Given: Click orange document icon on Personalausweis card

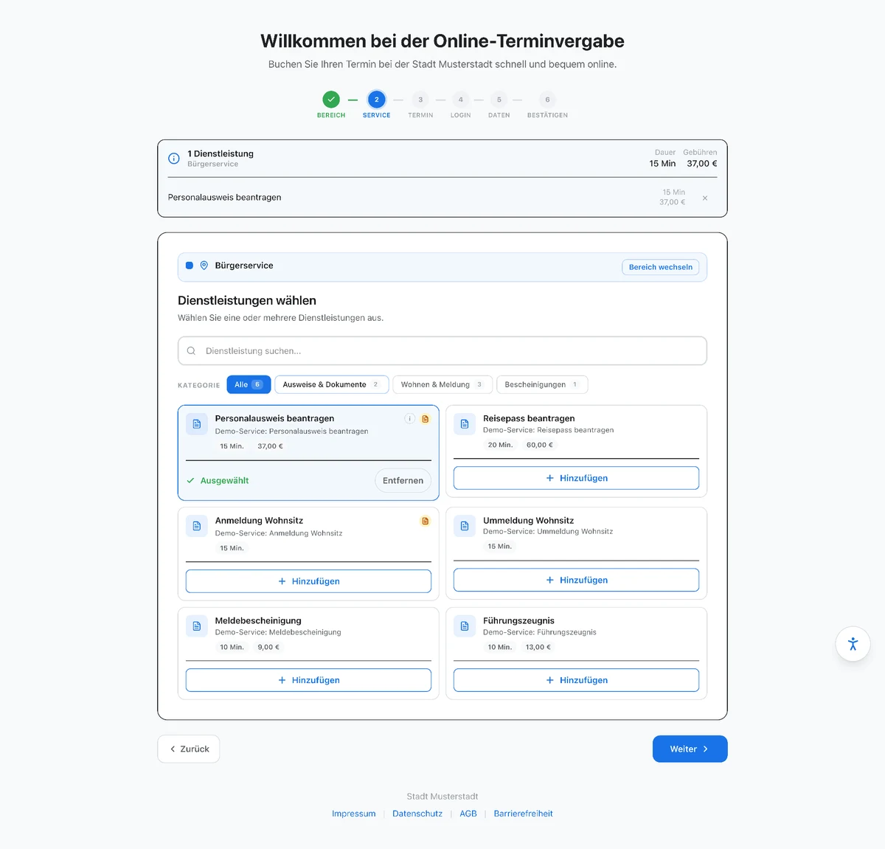Looking at the screenshot, I should (x=426, y=419).
